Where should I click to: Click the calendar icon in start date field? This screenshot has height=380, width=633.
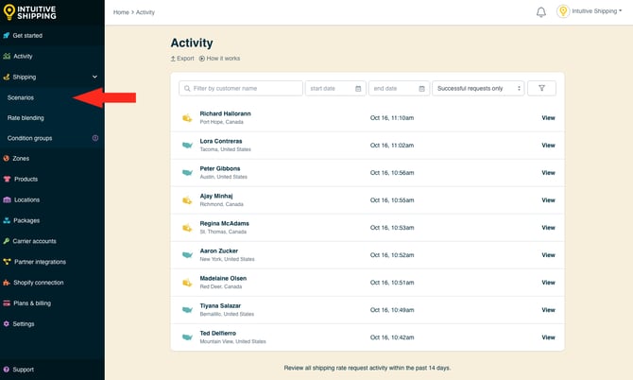point(358,88)
